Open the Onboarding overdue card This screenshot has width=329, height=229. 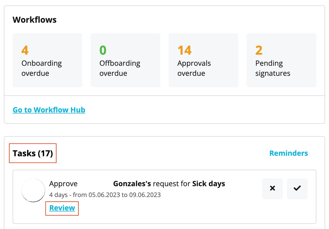[x=47, y=60]
